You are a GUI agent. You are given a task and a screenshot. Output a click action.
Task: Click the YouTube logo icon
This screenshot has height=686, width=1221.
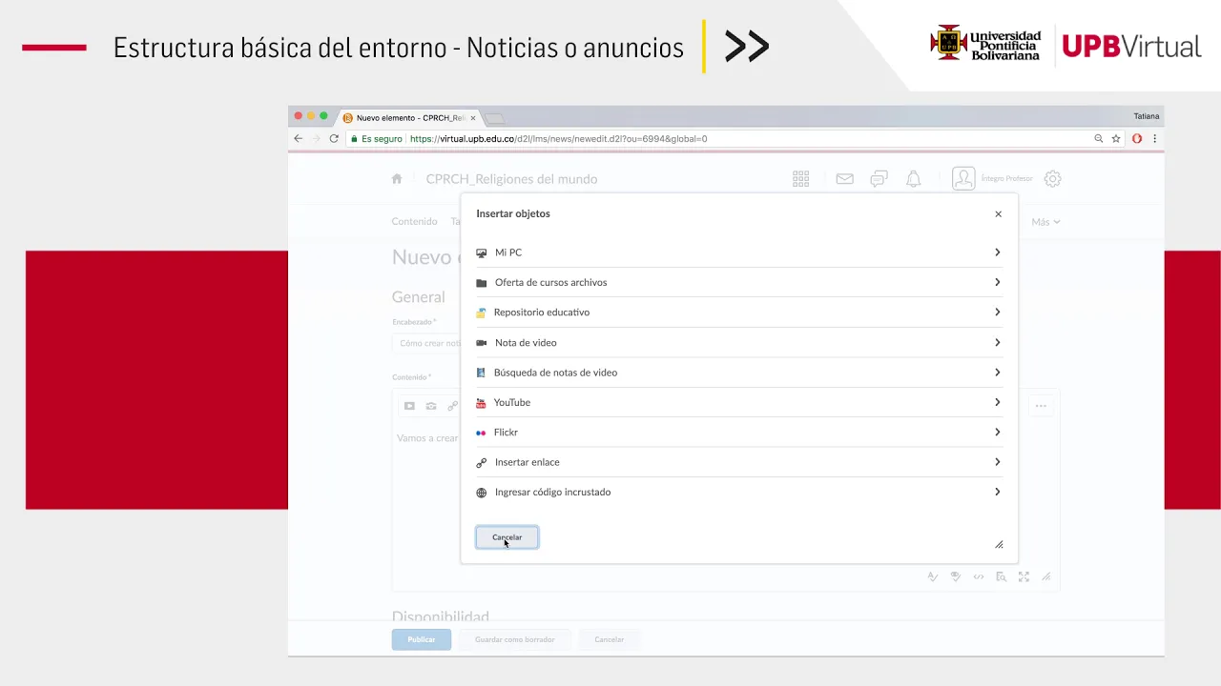(481, 403)
